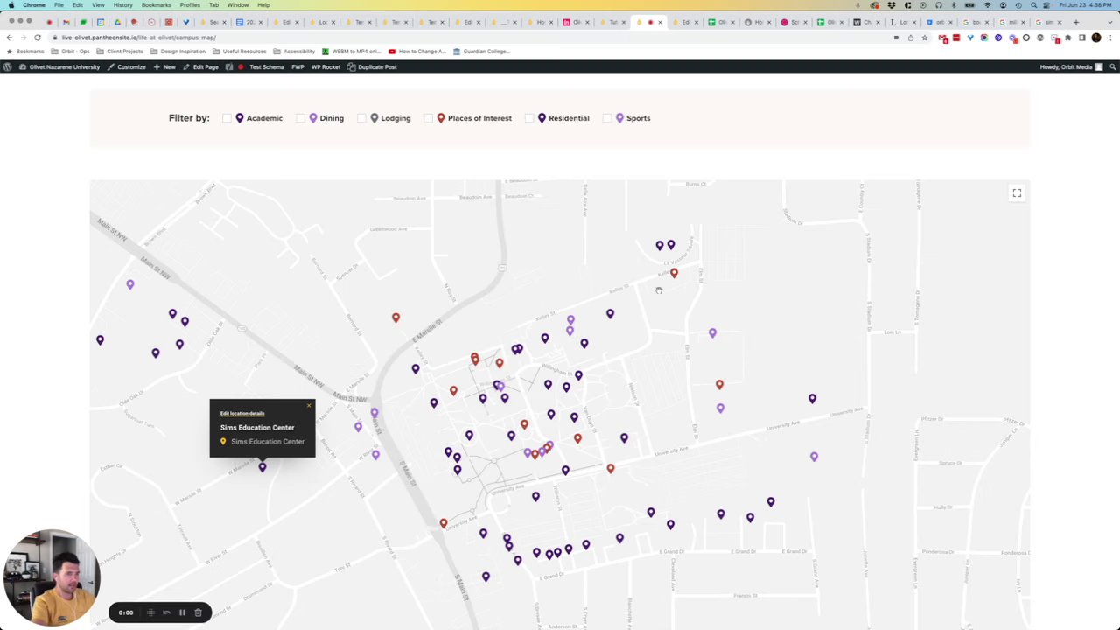Tick the Places of Interest checkbox
This screenshot has width=1120, height=630.
pyautogui.click(x=428, y=118)
